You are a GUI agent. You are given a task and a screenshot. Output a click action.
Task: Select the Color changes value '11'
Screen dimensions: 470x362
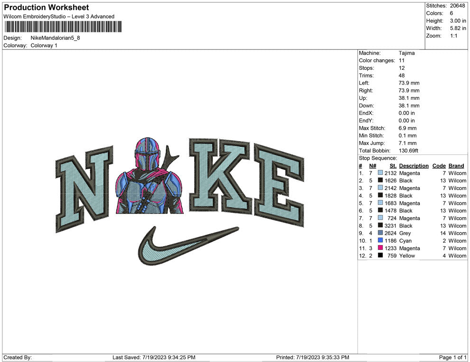click(x=401, y=61)
